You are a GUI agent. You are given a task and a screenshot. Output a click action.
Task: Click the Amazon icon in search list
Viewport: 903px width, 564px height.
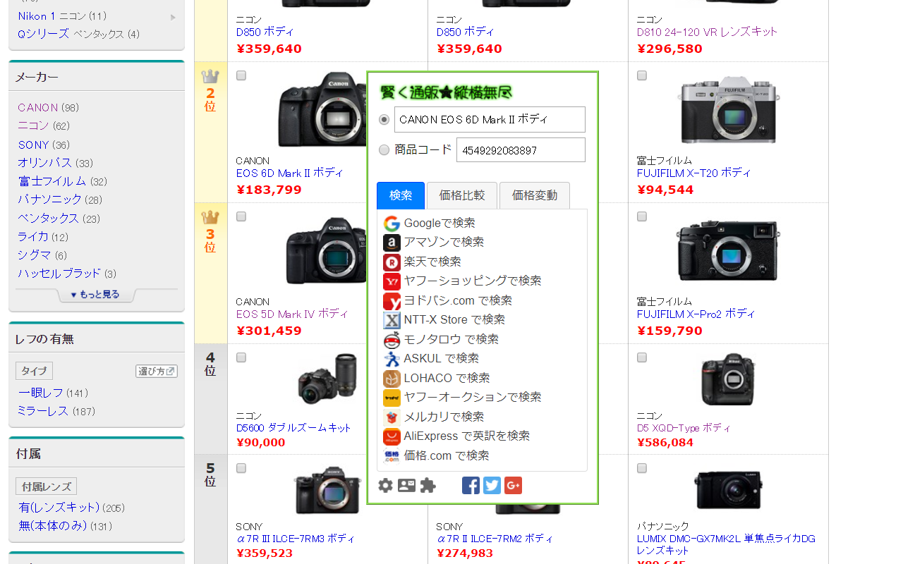pyautogui.click(x=392, y=243)
